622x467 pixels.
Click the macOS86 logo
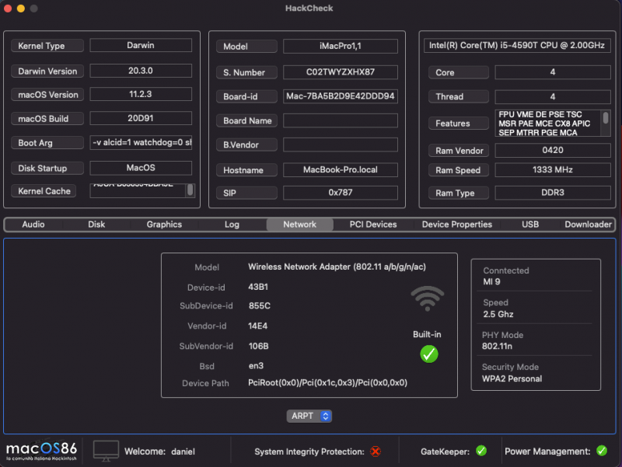[41, 451]
